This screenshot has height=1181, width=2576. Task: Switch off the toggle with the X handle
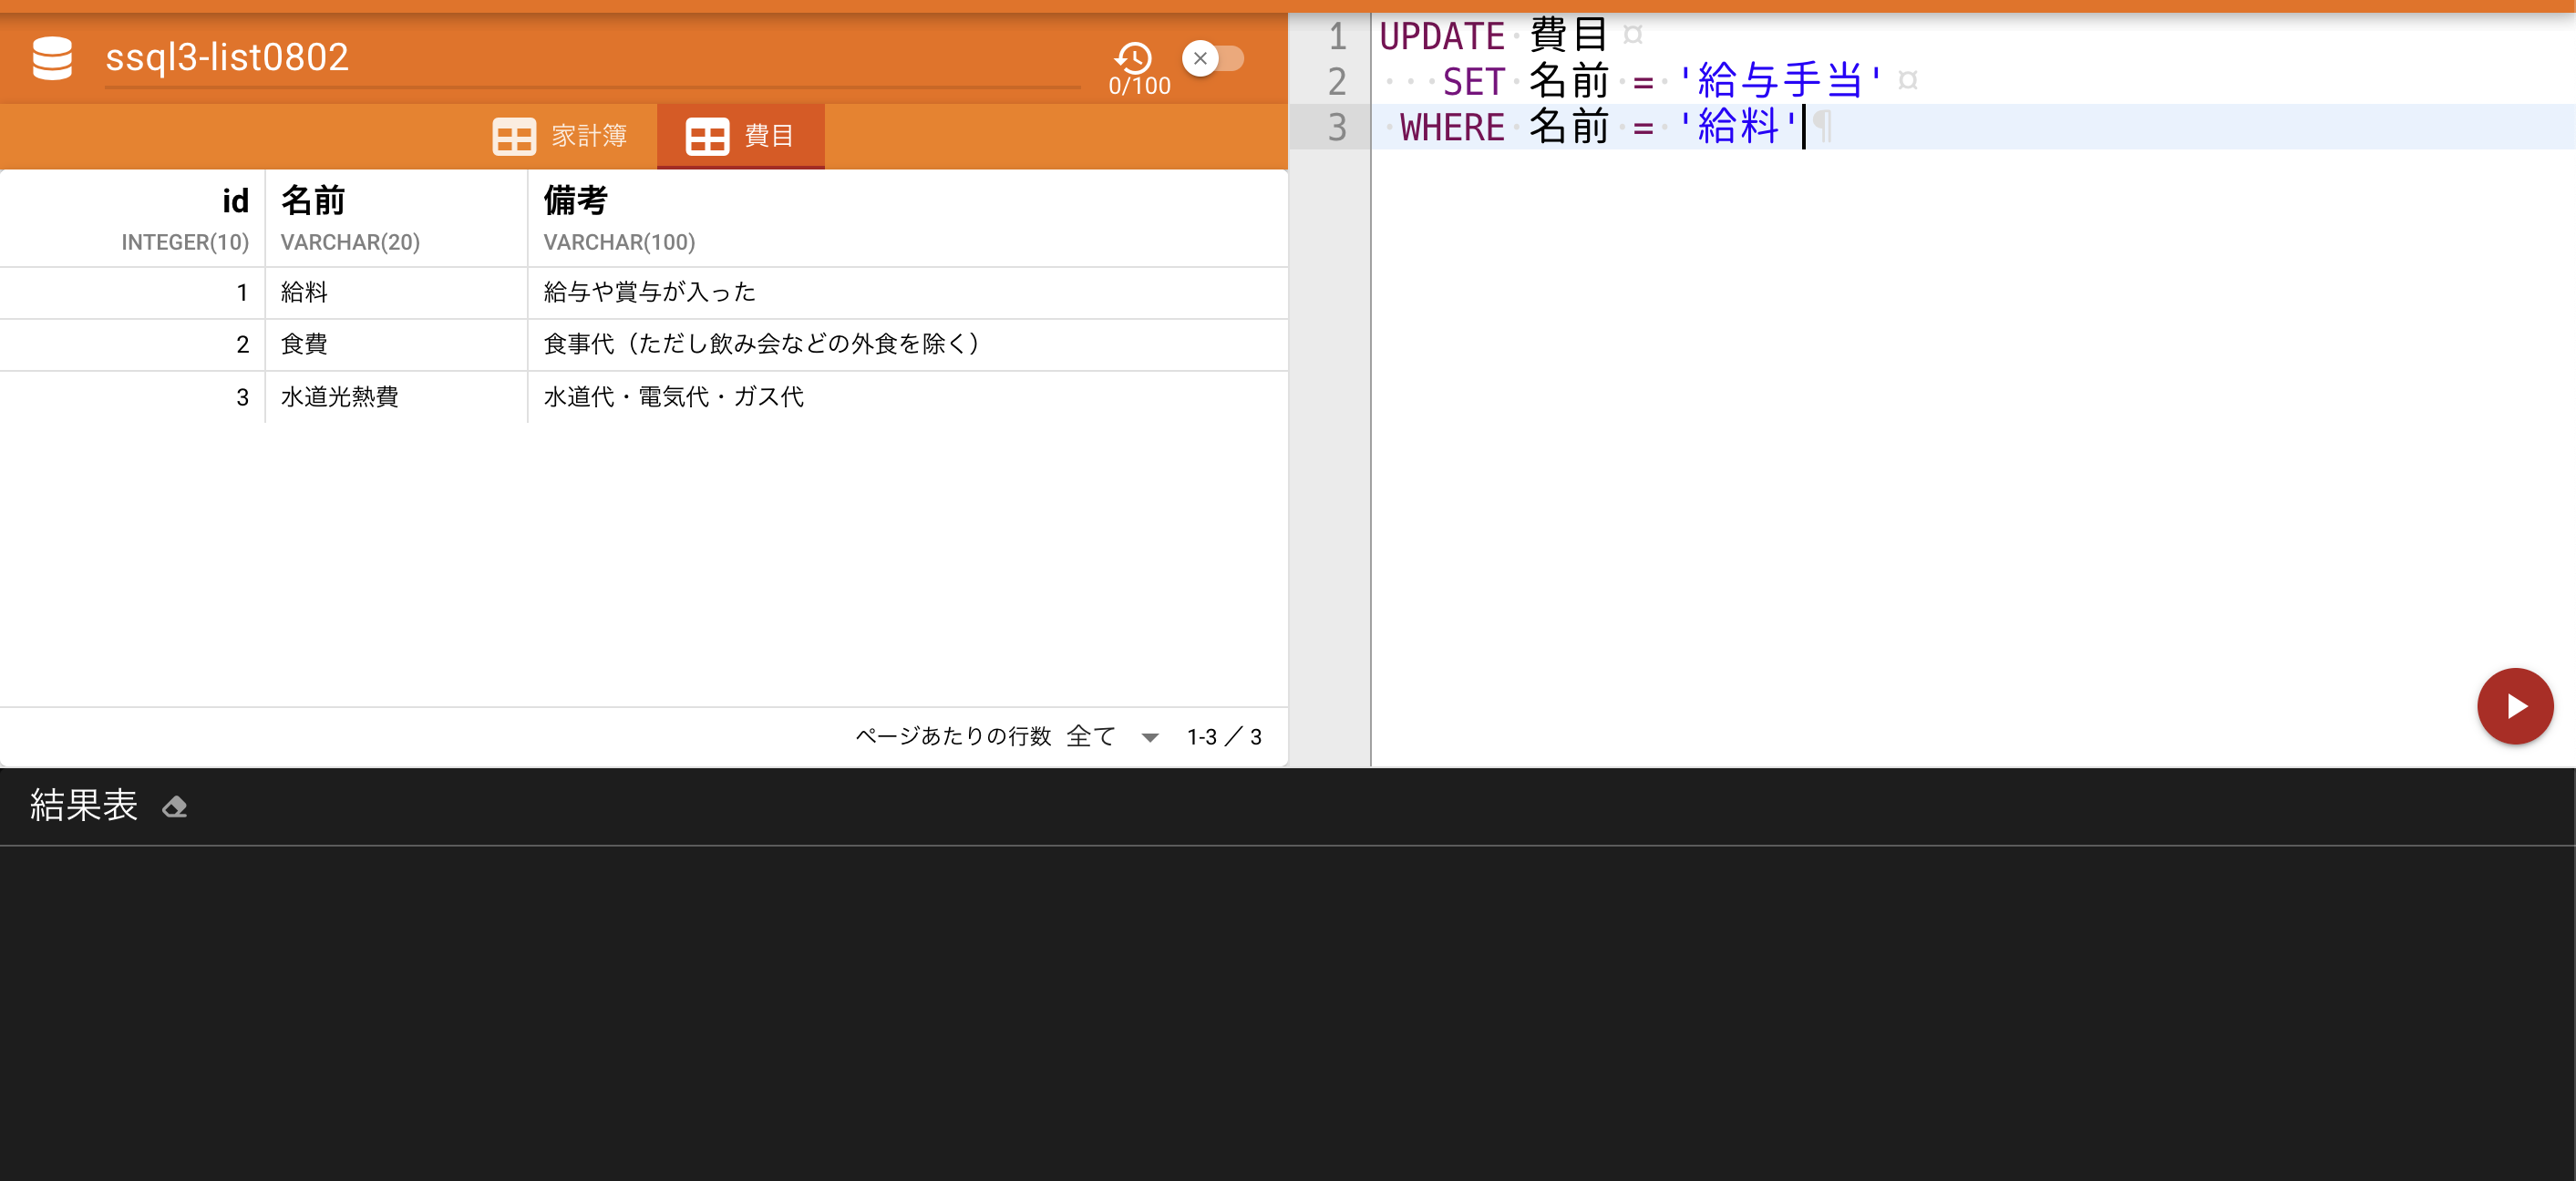pyautogui.click(x=1200, y=58)
